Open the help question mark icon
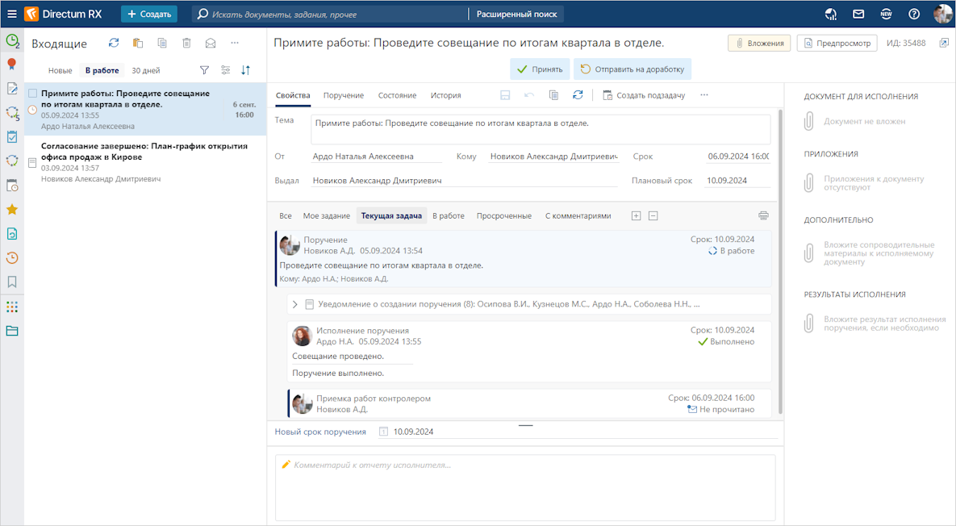The height and width of the screenshot is (526, 956). click(914, 14)
